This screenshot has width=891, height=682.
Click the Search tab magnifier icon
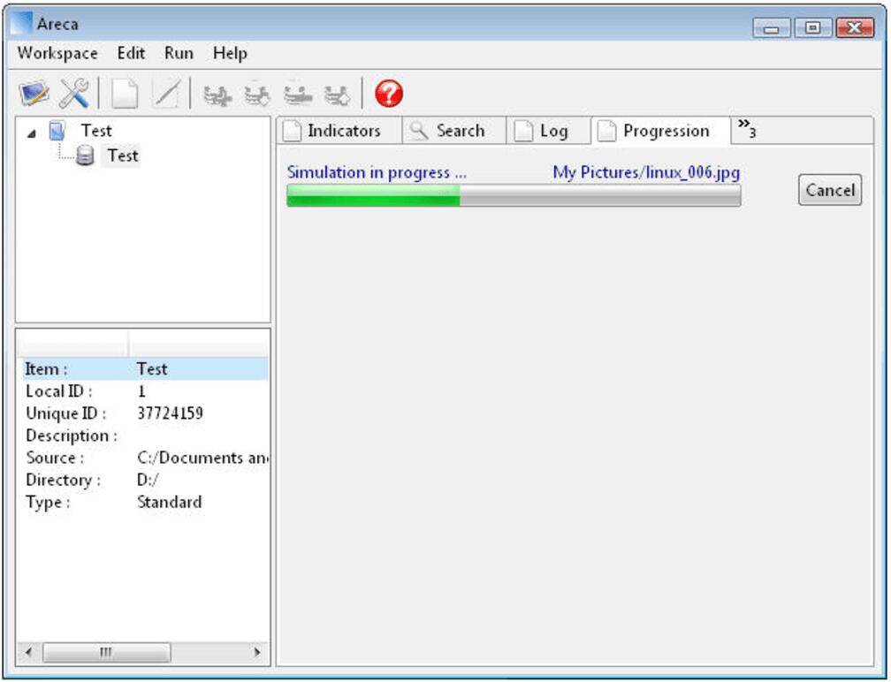click(x=419, y=131)
